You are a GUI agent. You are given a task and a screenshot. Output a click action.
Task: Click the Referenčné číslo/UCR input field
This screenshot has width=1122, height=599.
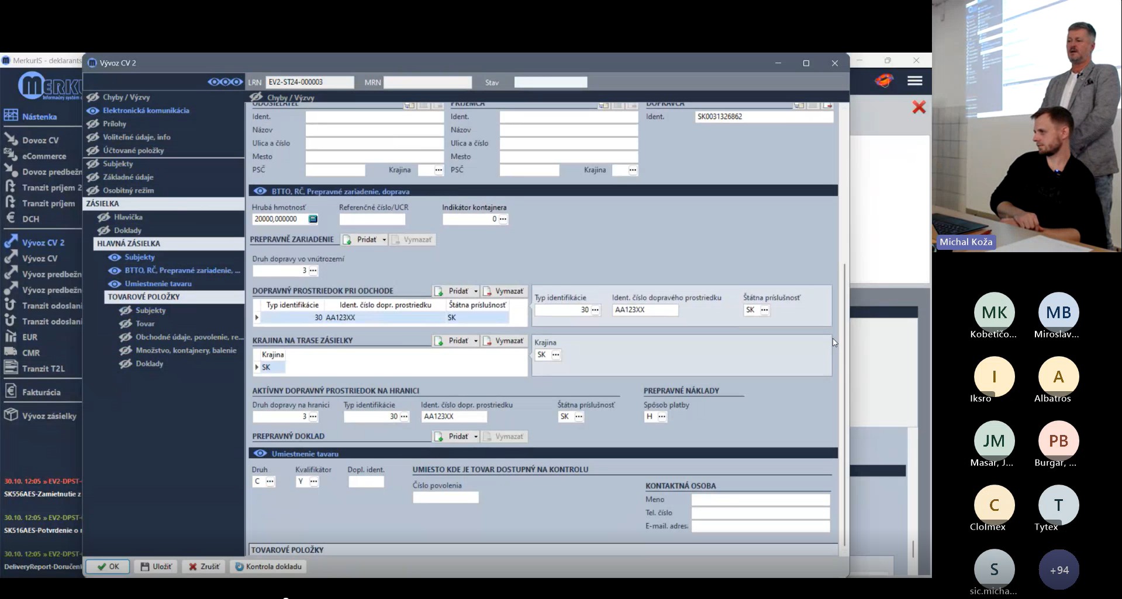coord(372,220)
